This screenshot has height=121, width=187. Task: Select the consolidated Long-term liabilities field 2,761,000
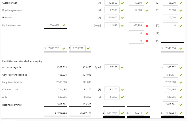pyautogui.click(x=170, y=82)
